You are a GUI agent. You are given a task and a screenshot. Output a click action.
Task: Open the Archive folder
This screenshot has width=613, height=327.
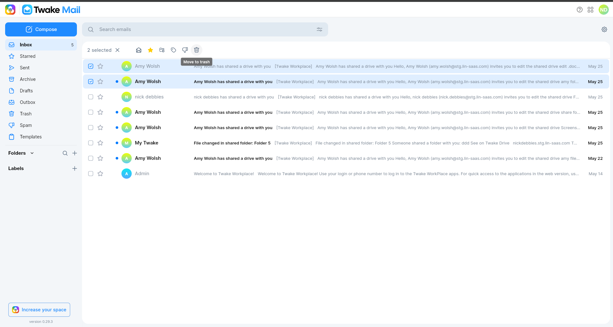(x=41, y=79)
